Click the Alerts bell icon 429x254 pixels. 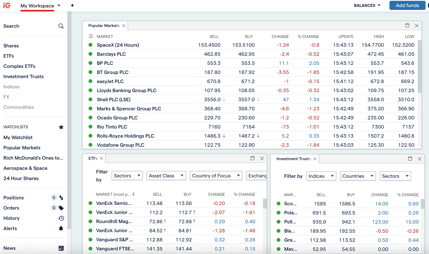[61, 228]
